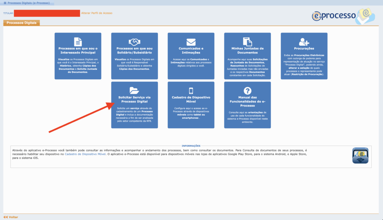The height and width of the screenshot is (220, 383).
Task: Open Manual das Funcionalidades do e-Processo title
Action: click(x=248, y=101)
